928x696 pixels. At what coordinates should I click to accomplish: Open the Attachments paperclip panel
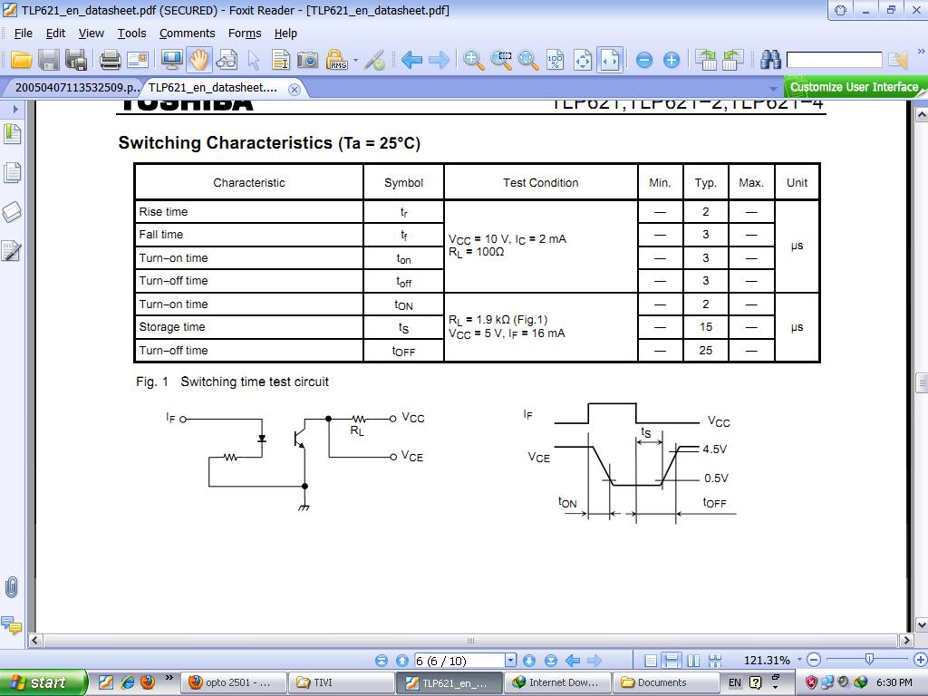11,587
